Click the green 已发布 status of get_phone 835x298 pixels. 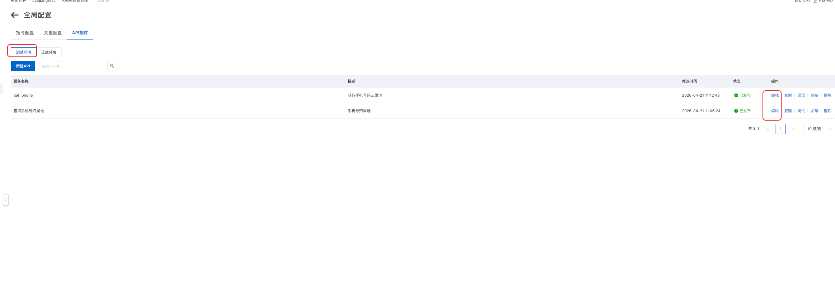[x=742, y=95]
